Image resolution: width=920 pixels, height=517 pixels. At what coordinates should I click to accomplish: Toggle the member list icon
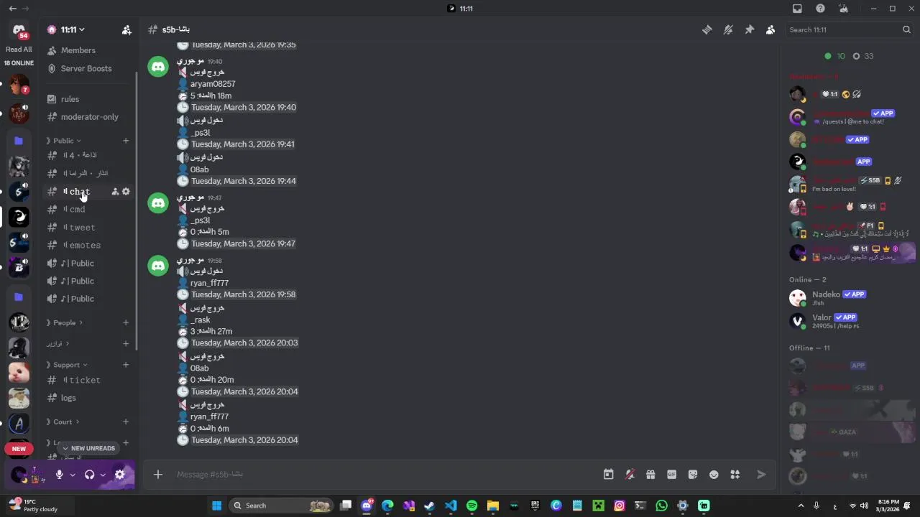click(x=770, y=29)
